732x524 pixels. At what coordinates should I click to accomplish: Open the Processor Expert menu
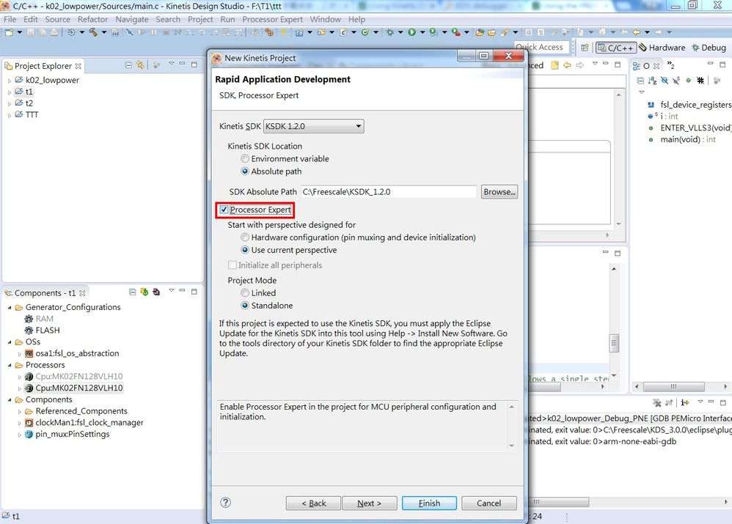(272, 19)
